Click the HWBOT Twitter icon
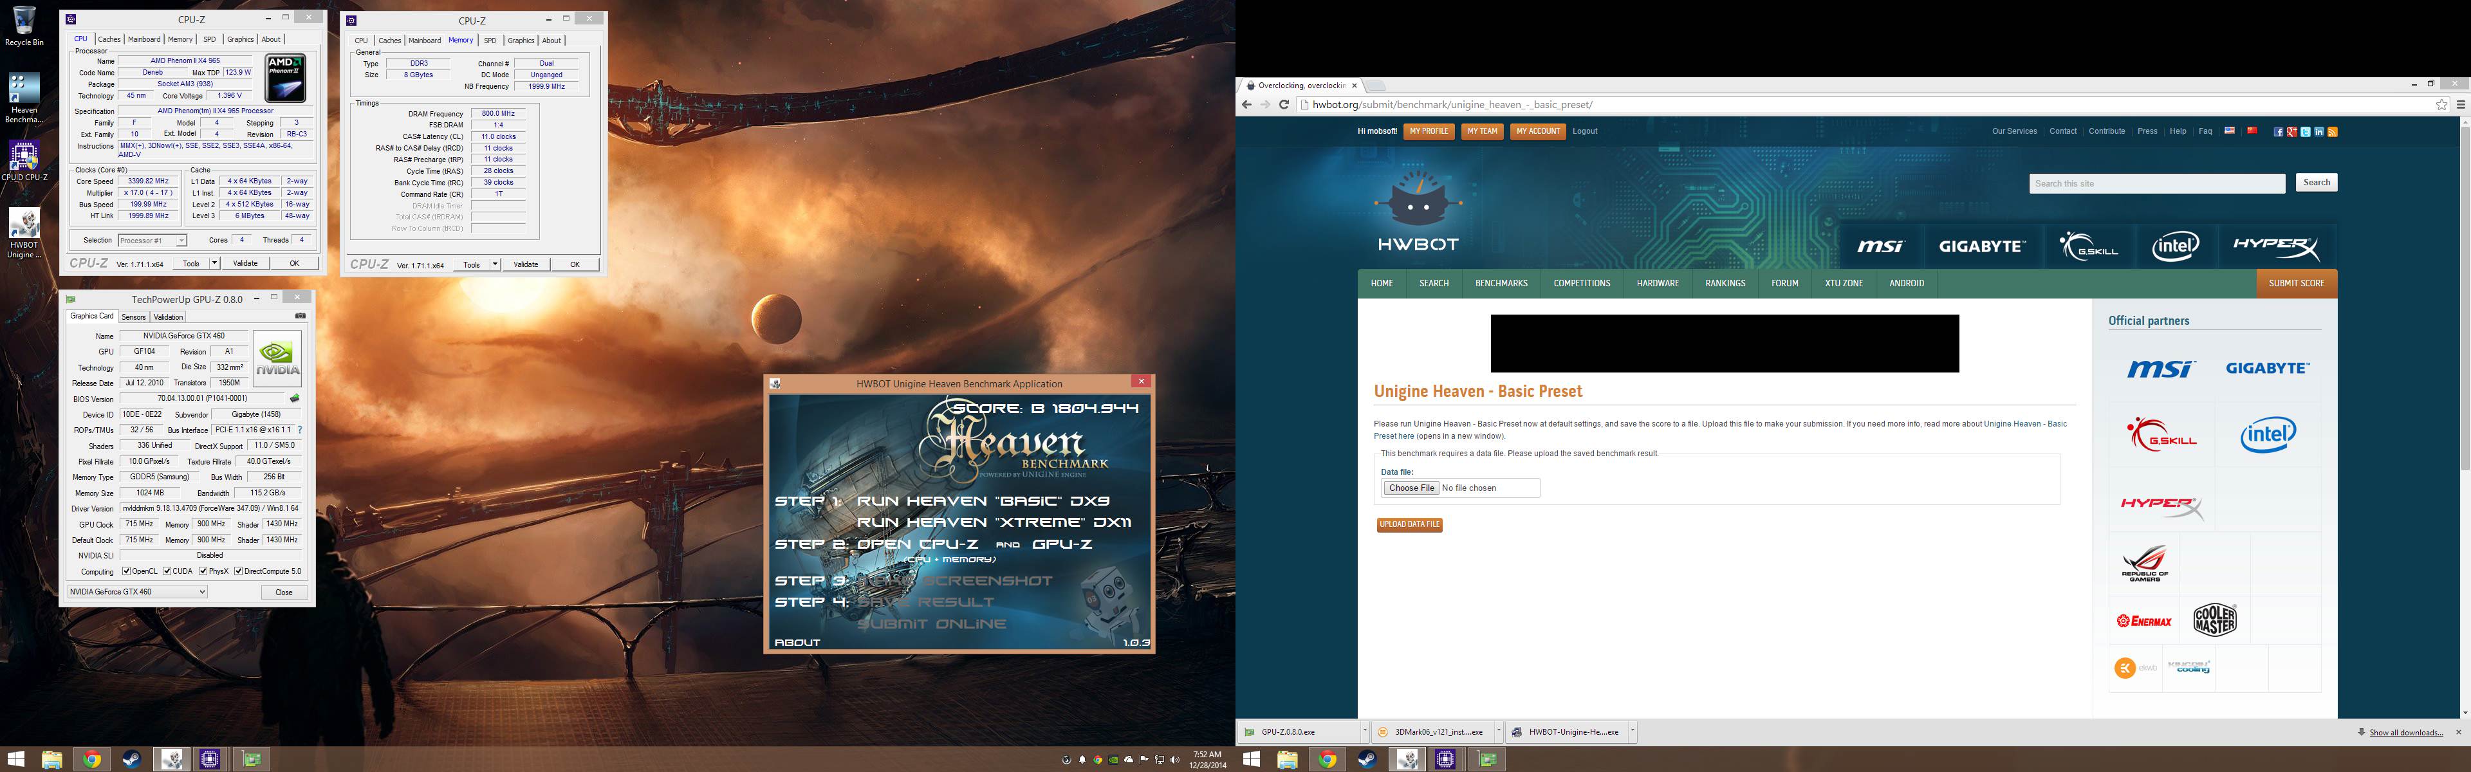 [2304, 131]
